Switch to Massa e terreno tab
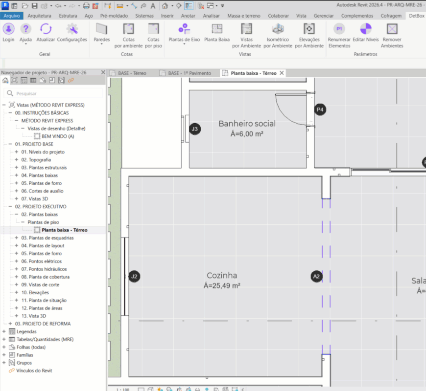Viewport: 426px width, 391px height. [x=244, y=16]
